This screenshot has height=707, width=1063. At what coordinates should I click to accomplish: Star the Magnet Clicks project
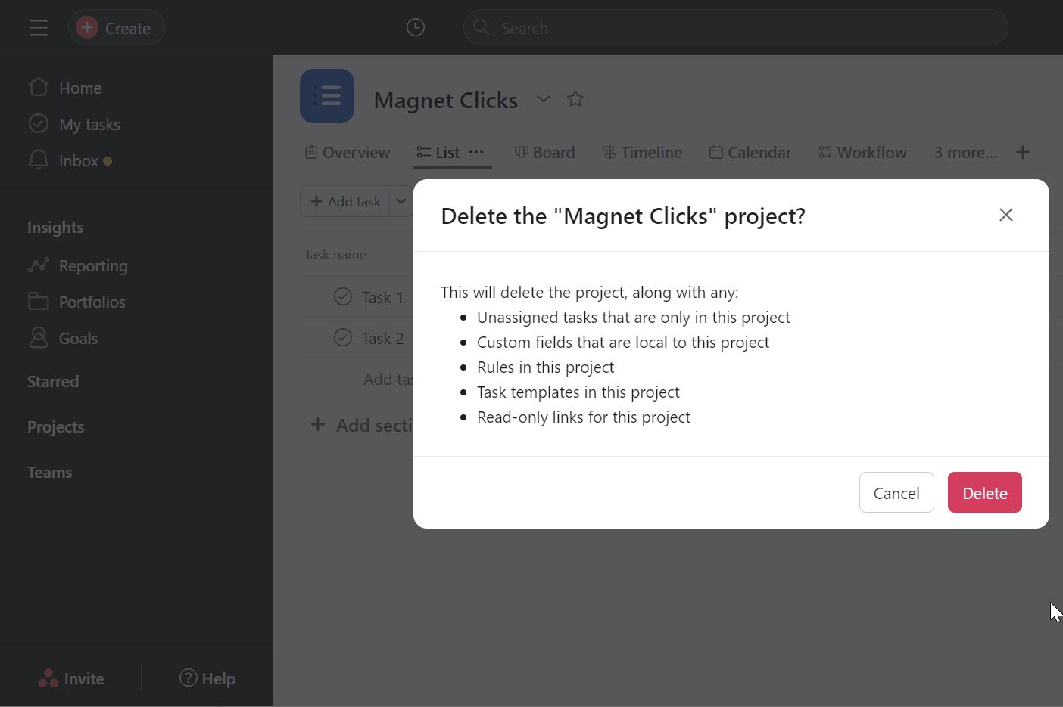(x=575, y=99)
